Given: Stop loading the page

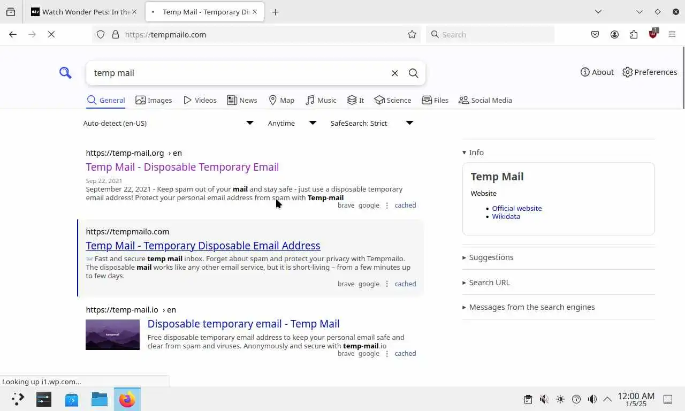Looking at the screenshot, I should point(51,34).
